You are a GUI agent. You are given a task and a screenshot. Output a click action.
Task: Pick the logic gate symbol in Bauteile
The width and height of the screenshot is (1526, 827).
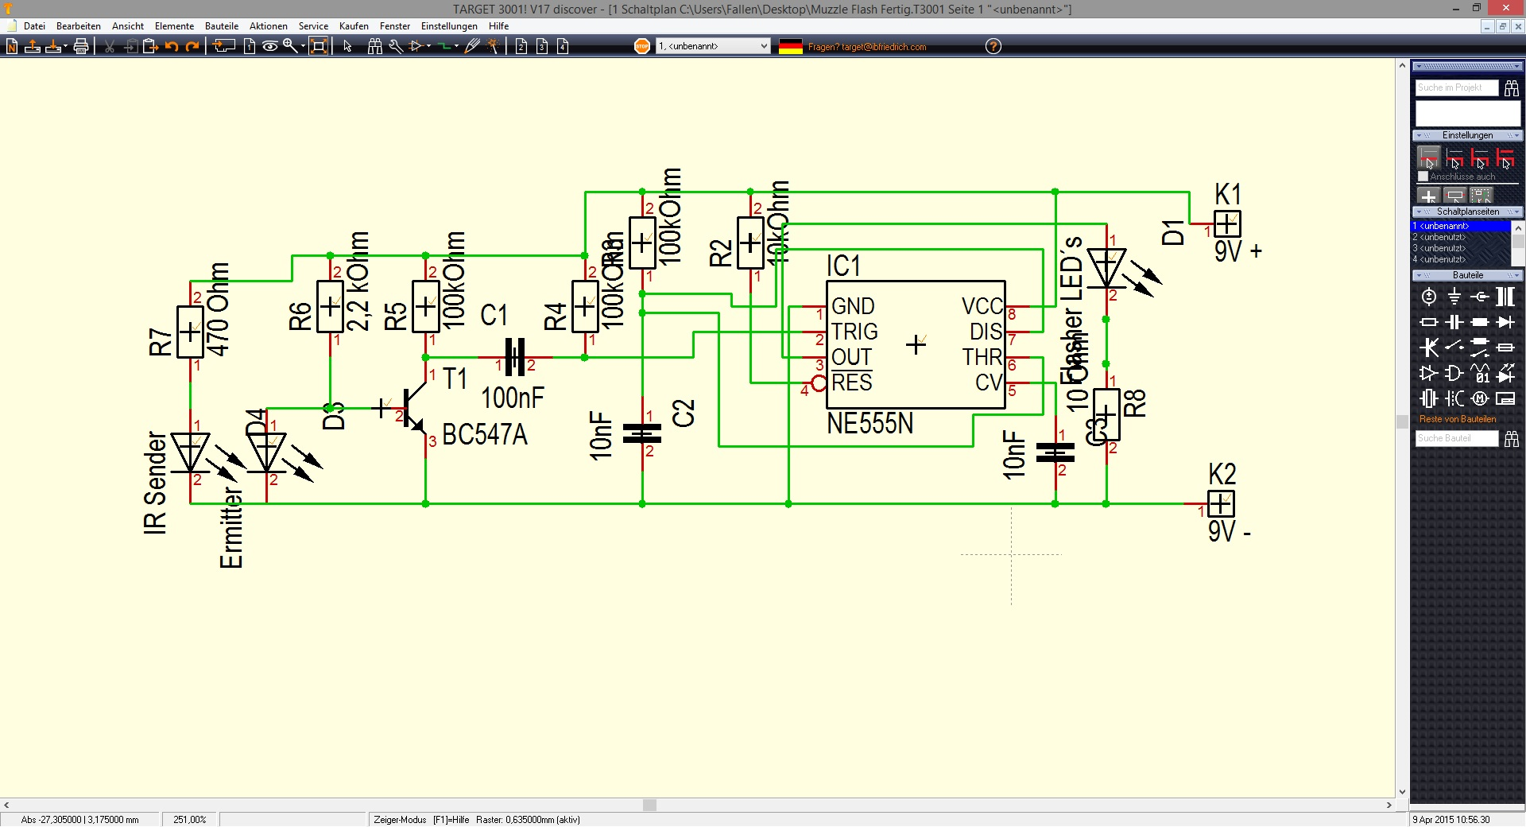click(1454, 373)
